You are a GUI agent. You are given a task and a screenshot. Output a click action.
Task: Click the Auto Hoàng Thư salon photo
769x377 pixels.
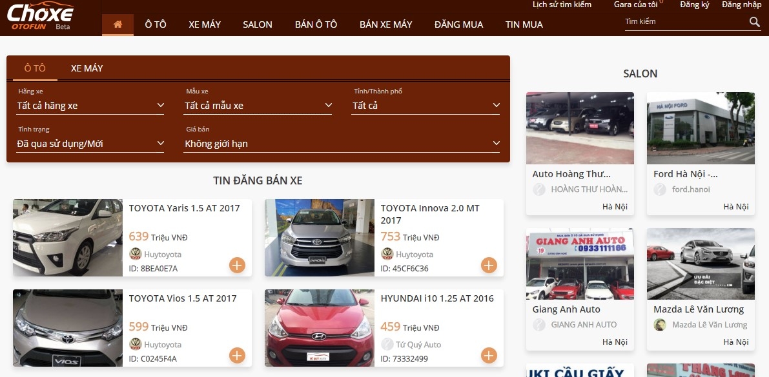coord(580,128)
